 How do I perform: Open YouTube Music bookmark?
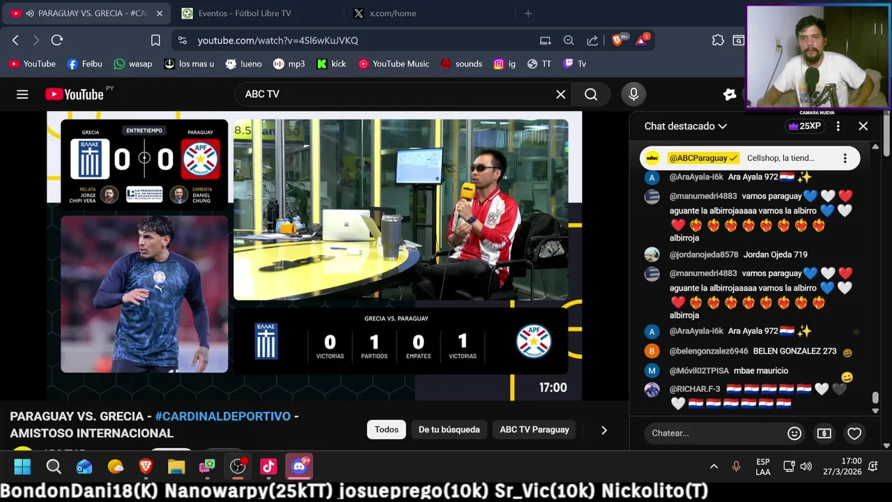point(393,63)
